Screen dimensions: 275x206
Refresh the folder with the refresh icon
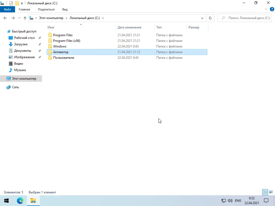(x=210, y=18)
